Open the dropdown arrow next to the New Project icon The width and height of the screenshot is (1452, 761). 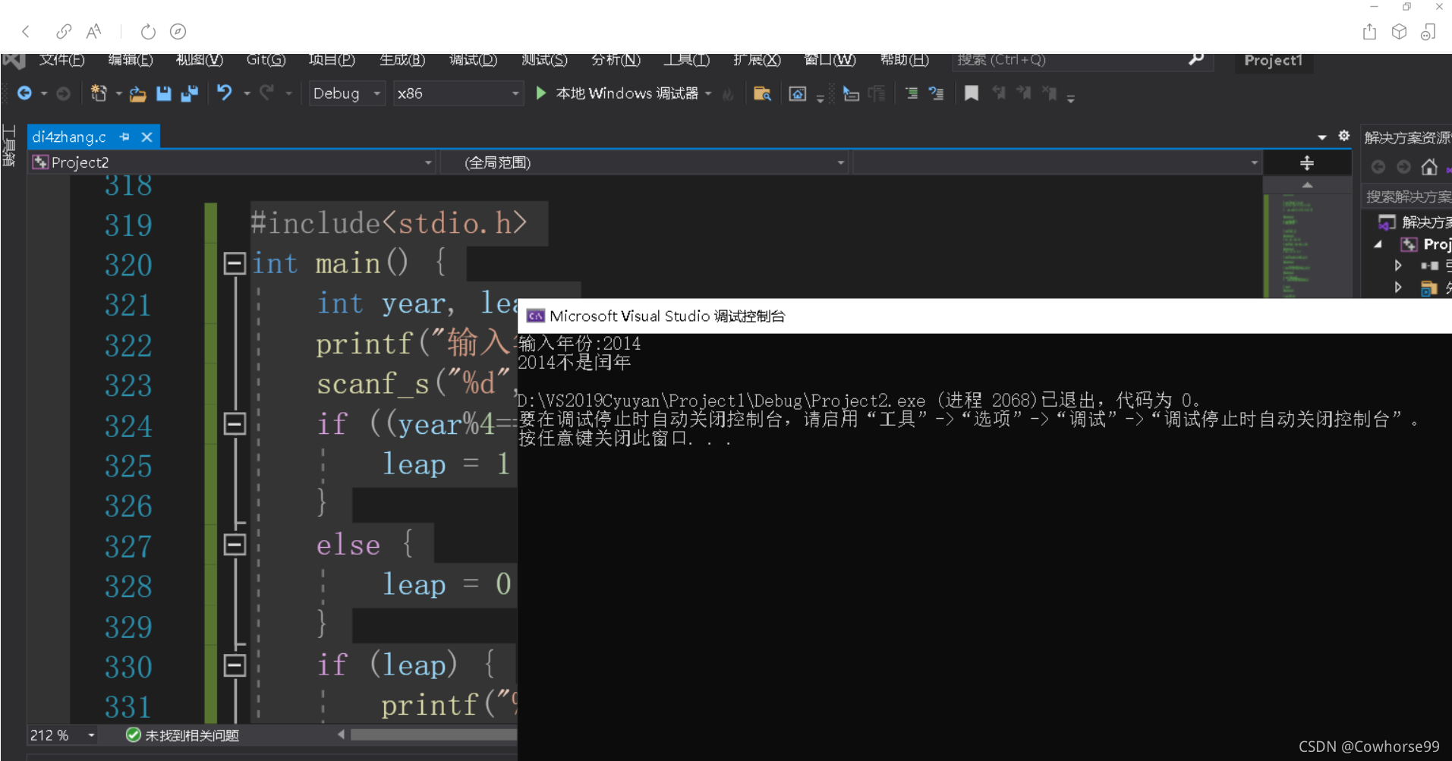coord(118,94)
